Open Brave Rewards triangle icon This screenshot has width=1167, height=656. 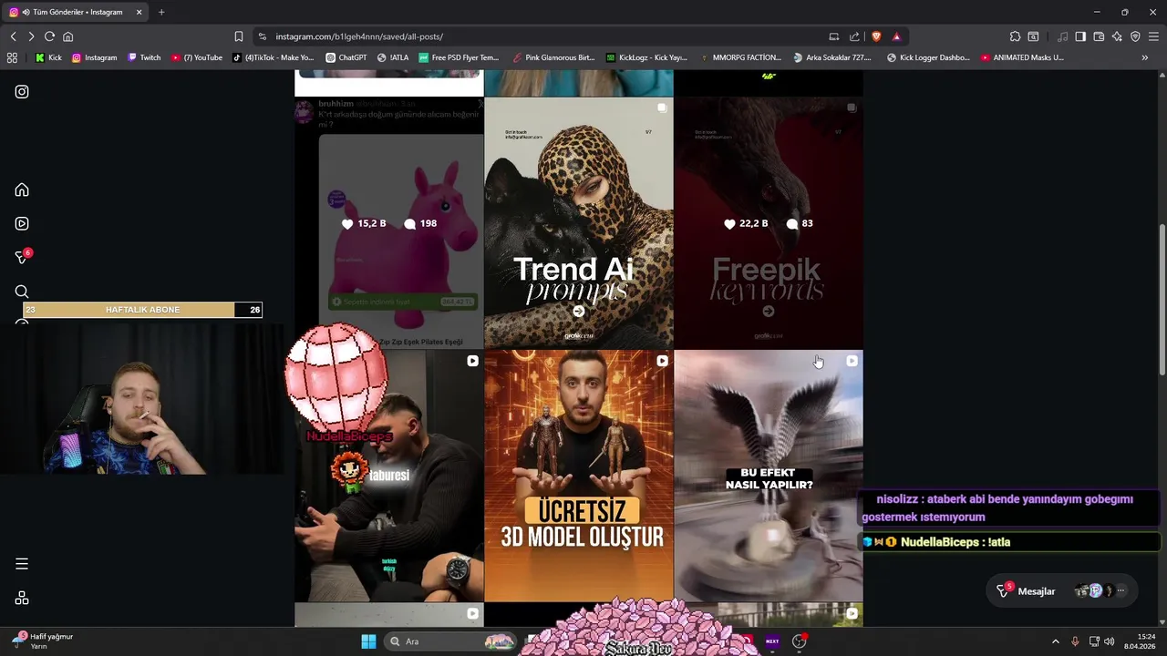[896, 36]
